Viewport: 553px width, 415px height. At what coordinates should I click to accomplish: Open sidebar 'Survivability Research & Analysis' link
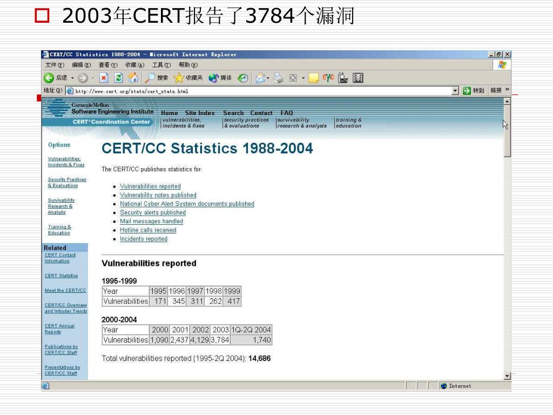(62, 206)
